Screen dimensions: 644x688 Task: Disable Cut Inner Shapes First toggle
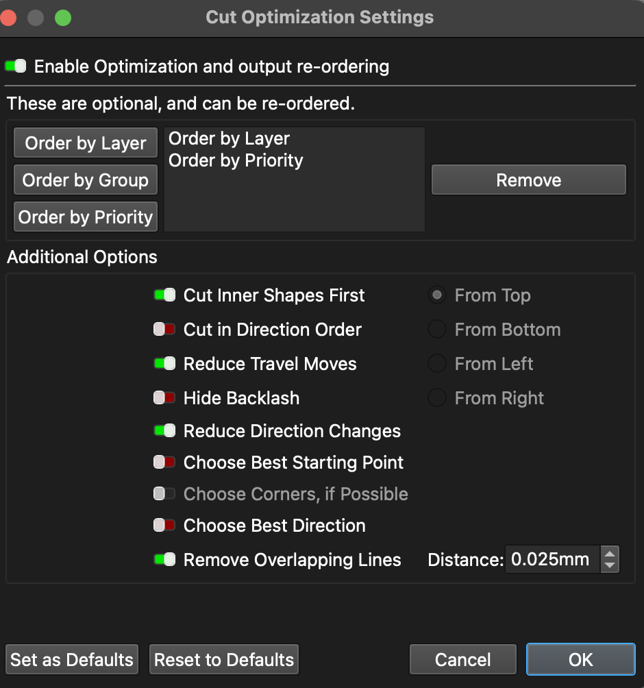164,295
